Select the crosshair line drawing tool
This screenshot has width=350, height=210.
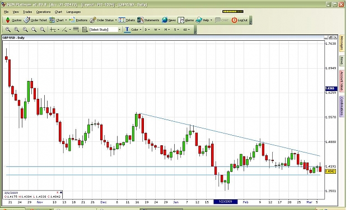(x=53, y=30)
